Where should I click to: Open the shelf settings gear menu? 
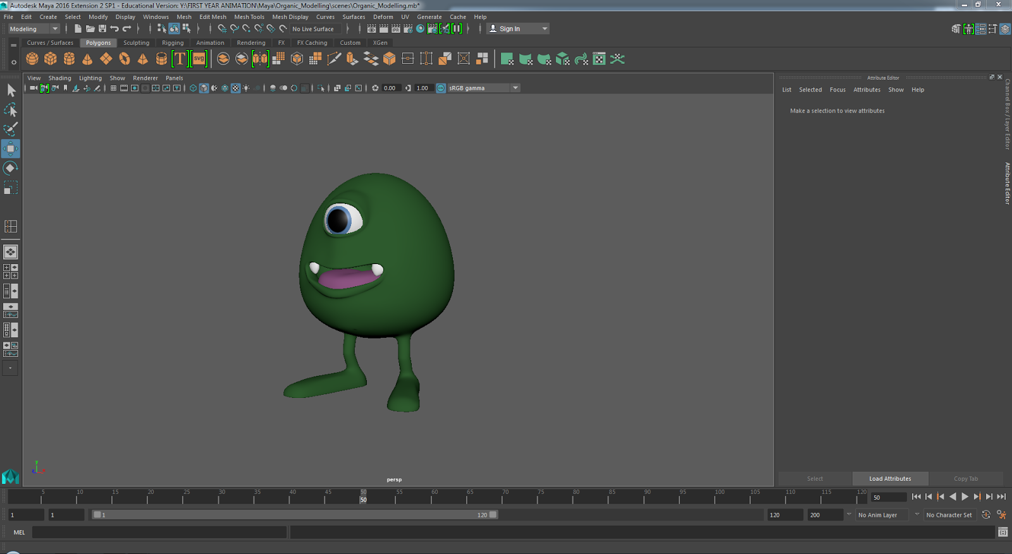click(13, 62)
